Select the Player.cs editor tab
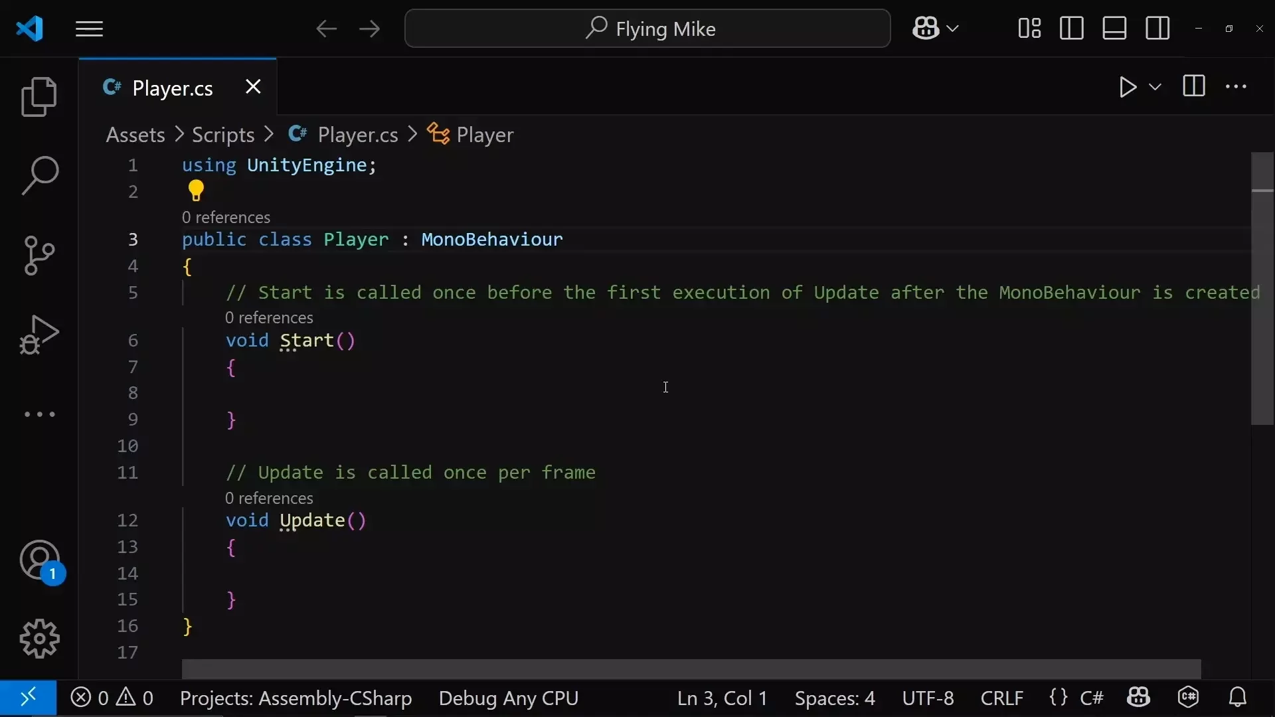The image size is (1275, 717). [x=173, y=88]
